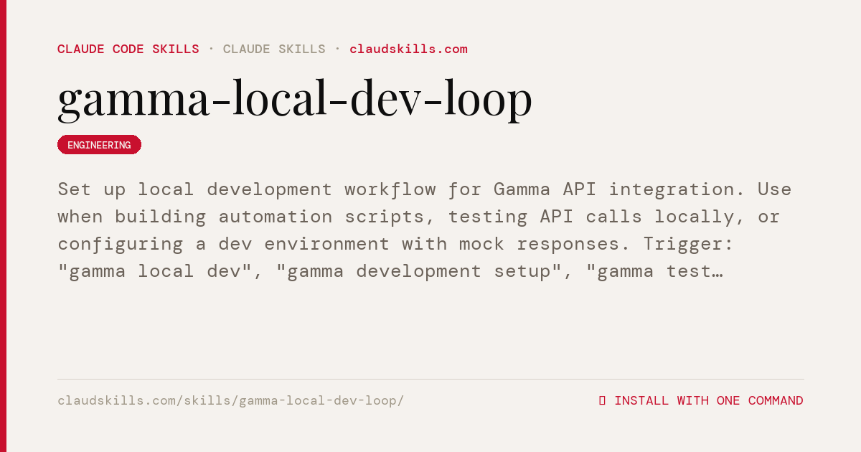Click the CLAUDE SKILLS breadcrumb text
This screenshot has height=452, width=861.
pos(274,49)
